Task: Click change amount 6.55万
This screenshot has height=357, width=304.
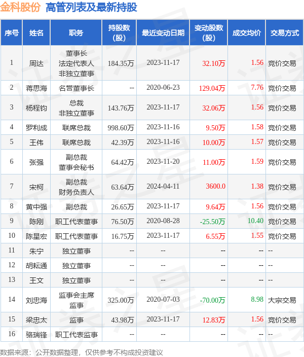Action: [215, 236]
